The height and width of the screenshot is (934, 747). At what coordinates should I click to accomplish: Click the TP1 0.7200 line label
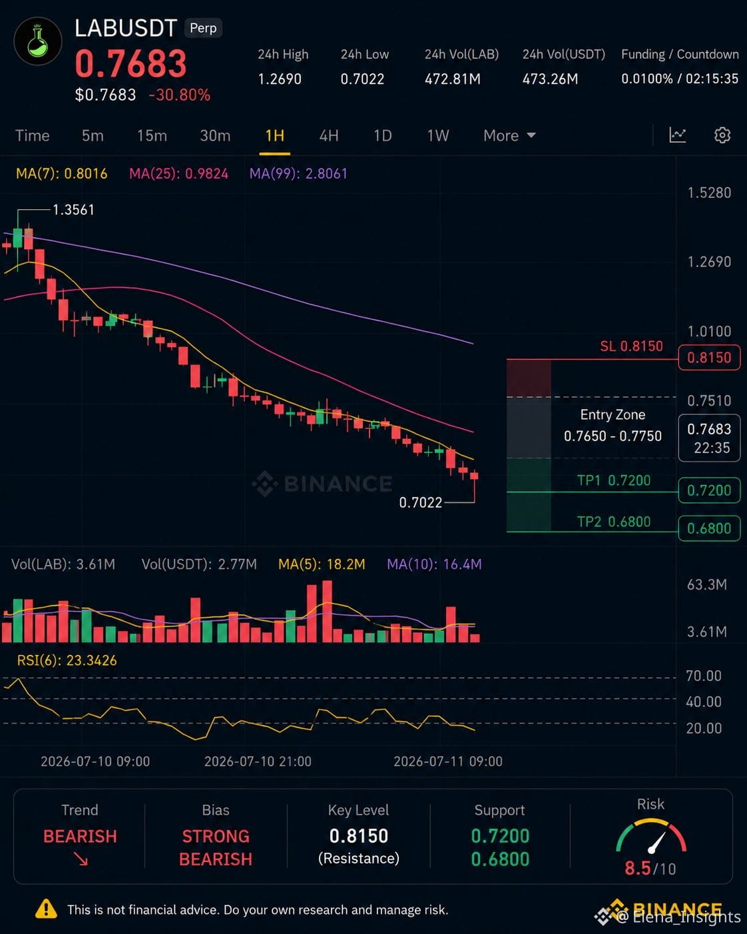coord(614,480)
